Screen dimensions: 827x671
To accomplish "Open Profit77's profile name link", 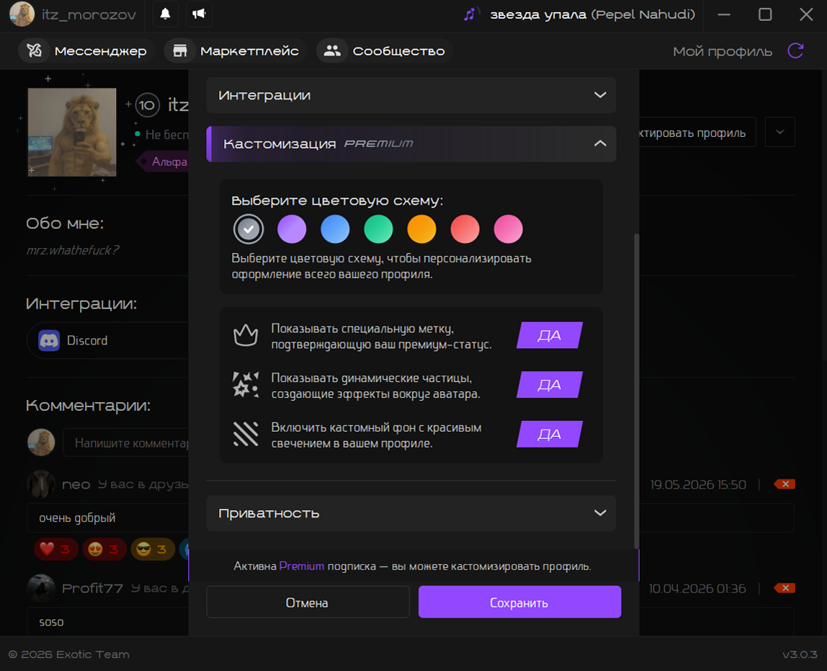I will [x=92, y=588].
